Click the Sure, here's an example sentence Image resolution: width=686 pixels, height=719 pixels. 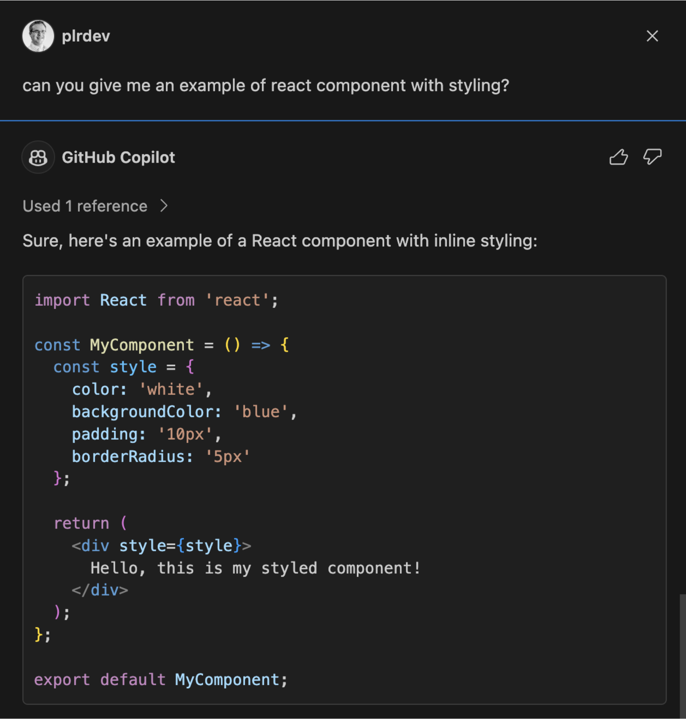coord(280,241)
